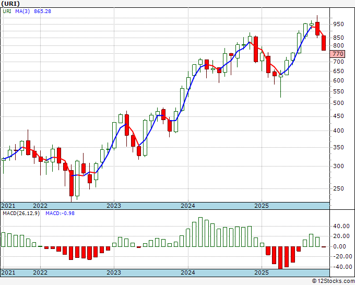Click the (URI) ticker title
This screenshot has height=285, width=355.
pos(10,4)
